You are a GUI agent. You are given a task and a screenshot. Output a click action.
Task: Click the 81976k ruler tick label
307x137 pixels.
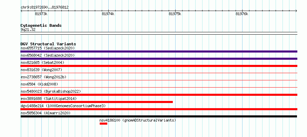coord(242,14)
